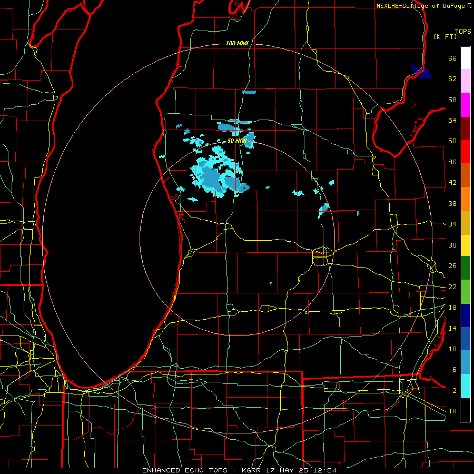
Task: Select the magenta legend color block
Action: (x=465, y=105)
